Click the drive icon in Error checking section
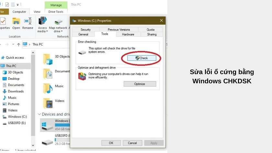 tap(82, 52)
